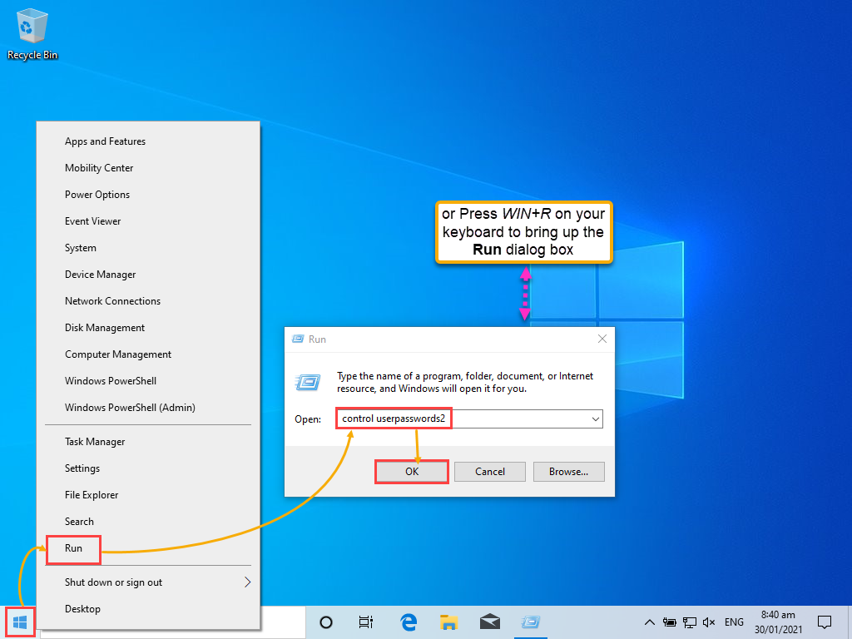The width and height of the screenshot is (852, 639).
Task: Open the clock showing 8:40 am
Action: [x=778, y=622]
